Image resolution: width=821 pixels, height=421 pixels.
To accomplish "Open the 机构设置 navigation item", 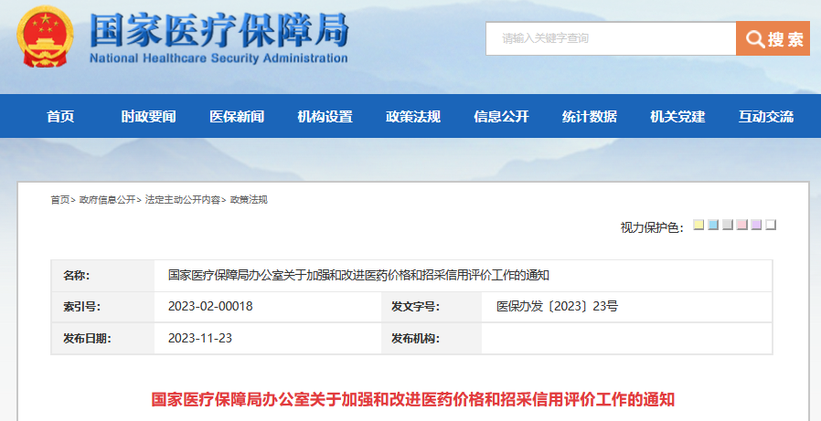I will (x=325, y=116).
